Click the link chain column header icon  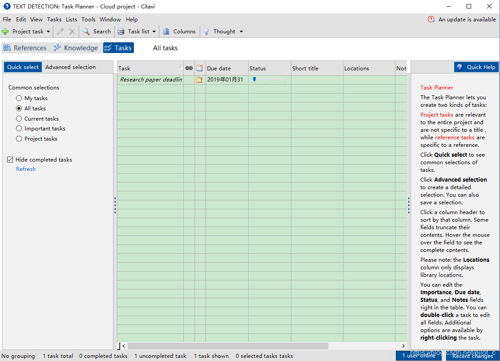click(x=189, y=68)
